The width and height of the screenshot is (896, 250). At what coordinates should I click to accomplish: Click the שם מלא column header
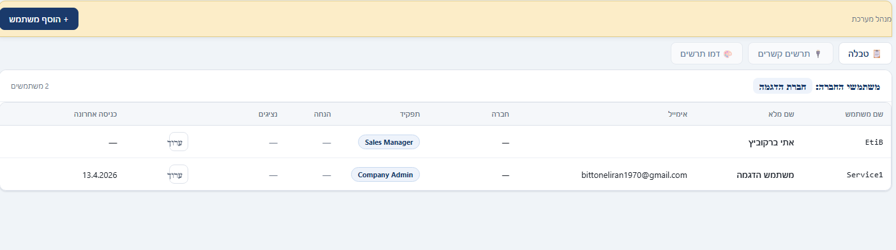pos(781,114)
